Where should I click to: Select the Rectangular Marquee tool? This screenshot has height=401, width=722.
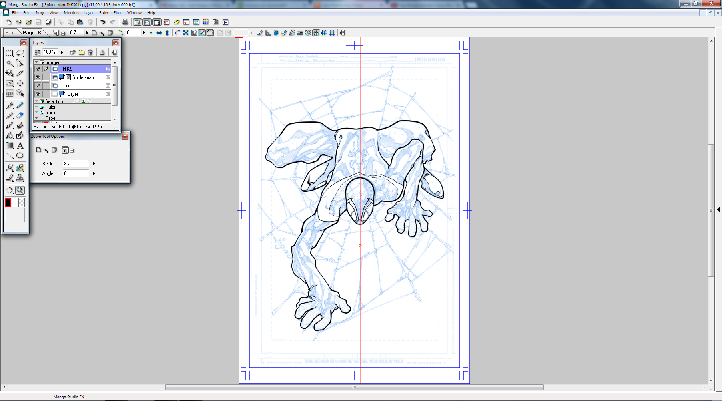(10, 53)
